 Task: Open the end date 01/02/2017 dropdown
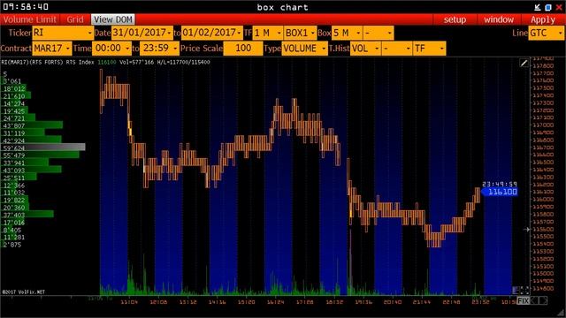[x=212, y=33]
